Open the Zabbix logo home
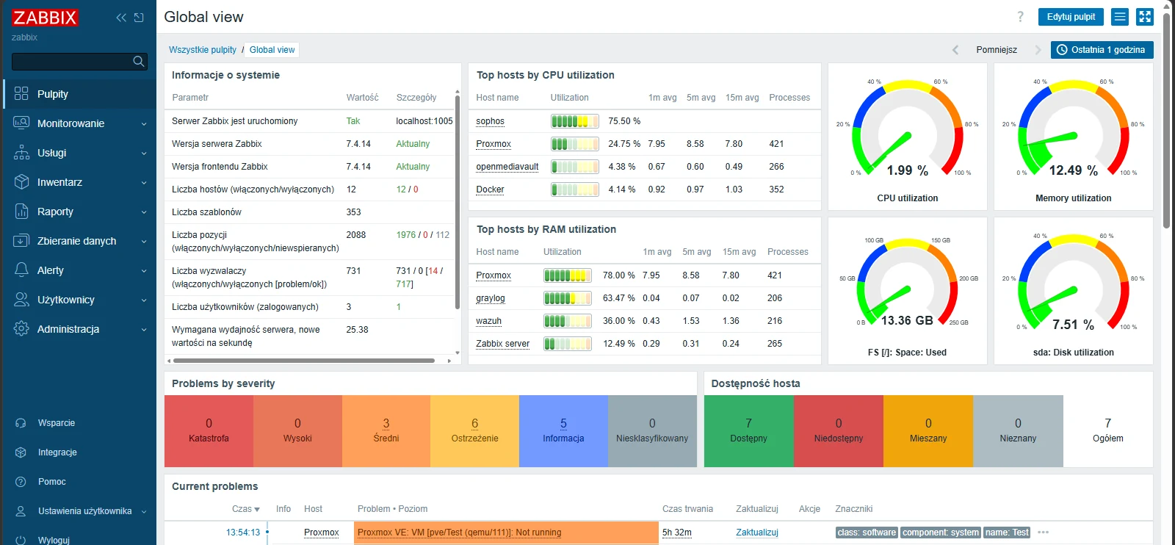This screenshot has height=545, width=1175. (45, 18)
